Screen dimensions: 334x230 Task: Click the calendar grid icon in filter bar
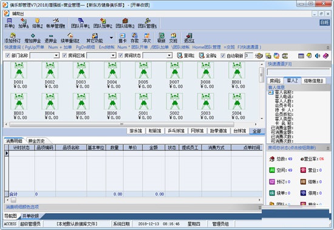[301, 56]
